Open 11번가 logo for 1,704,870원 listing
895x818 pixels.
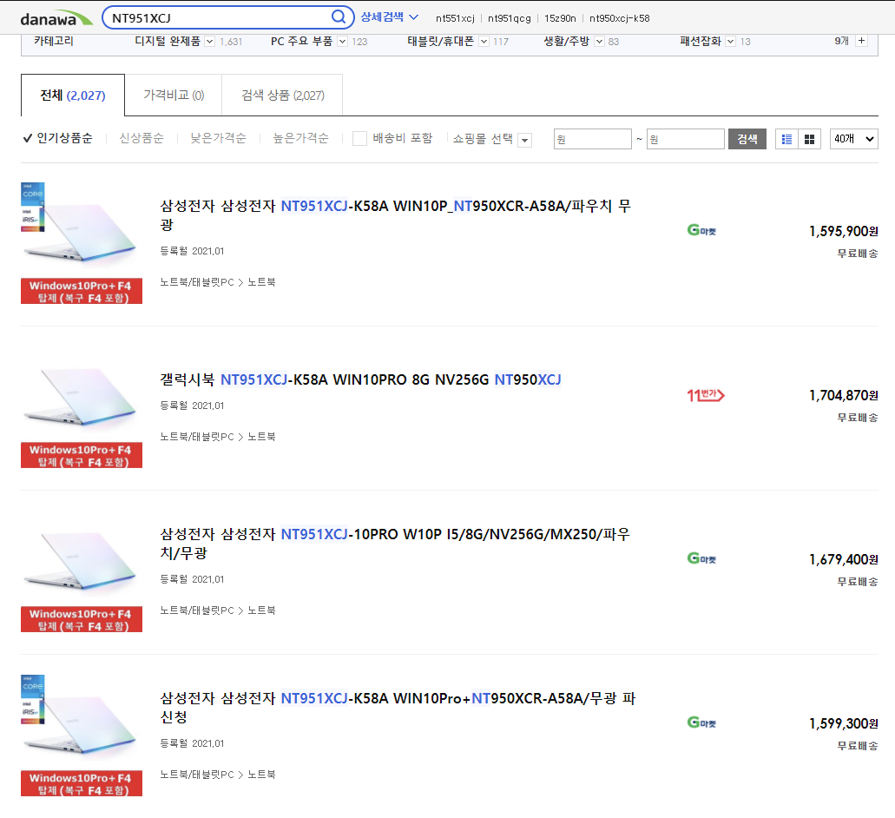tap(706, 395)
